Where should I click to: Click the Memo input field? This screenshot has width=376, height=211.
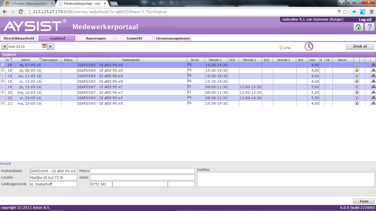[x=143, y=171]
